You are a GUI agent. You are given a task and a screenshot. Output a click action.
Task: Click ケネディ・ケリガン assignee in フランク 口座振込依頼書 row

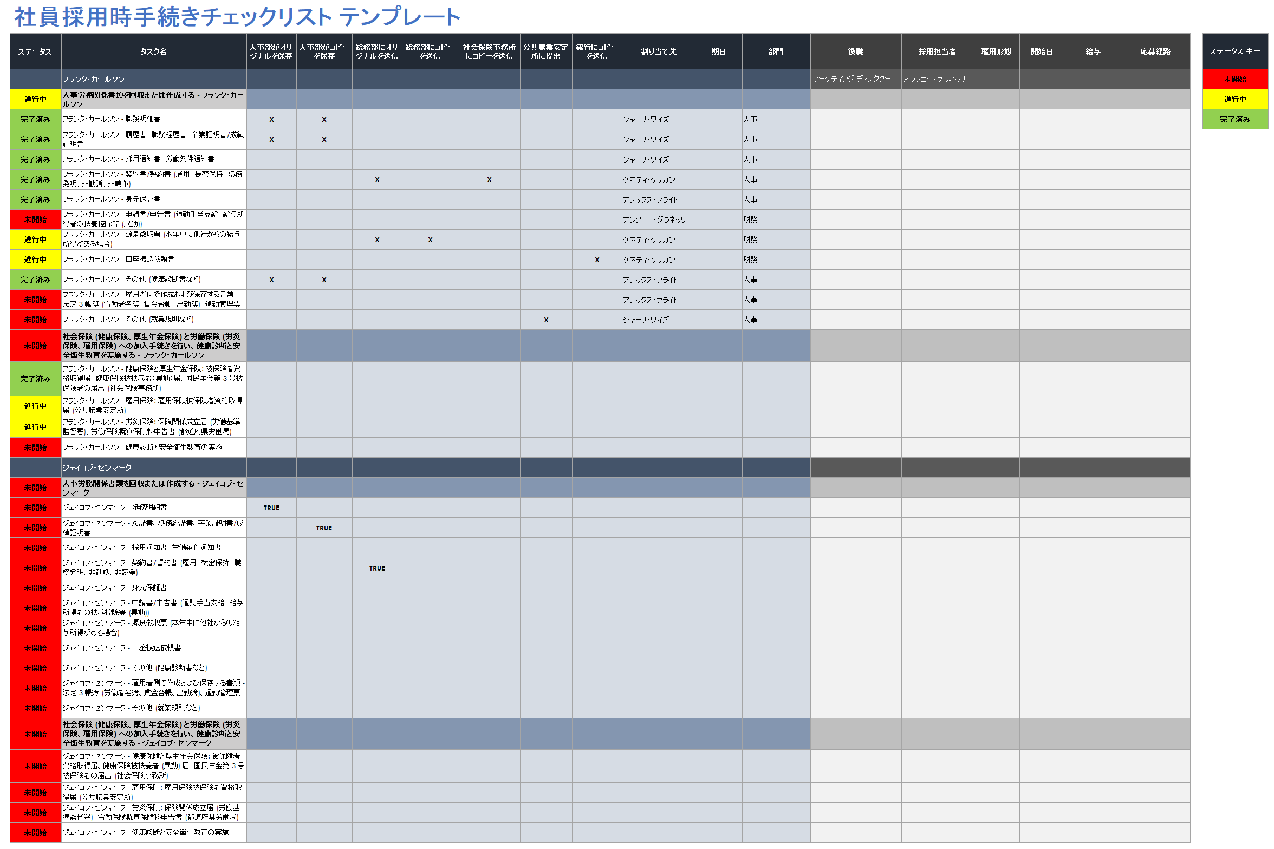click(x=659, y=260)
